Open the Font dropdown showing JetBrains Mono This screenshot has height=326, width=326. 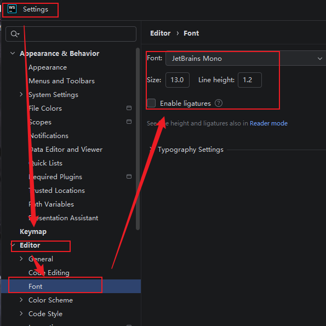pyautogui.click(x=246, y=59)
